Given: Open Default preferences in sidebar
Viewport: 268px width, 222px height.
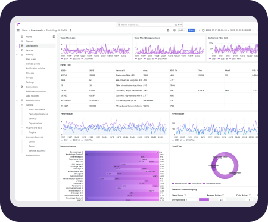Looking at the screenshot, I should point(38,114).
